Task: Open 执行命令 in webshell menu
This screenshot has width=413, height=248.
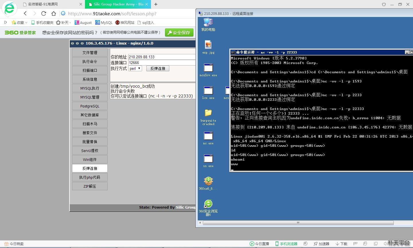Action: (x=90, y=61)
